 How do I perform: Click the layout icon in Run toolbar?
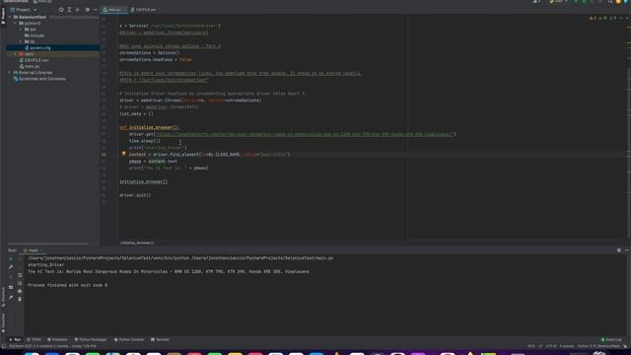11,287
